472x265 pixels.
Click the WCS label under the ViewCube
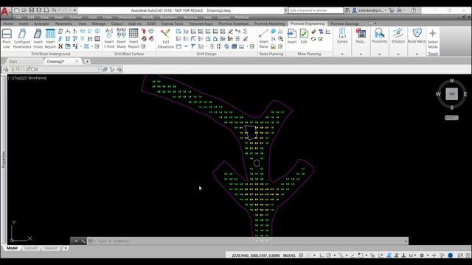click(x=451, y=118)
